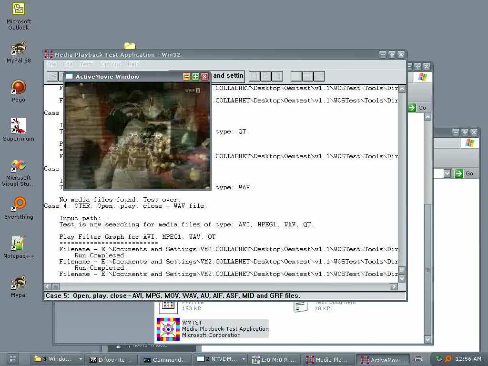Click the folder icon on the desktop

(x=130, y=46)
